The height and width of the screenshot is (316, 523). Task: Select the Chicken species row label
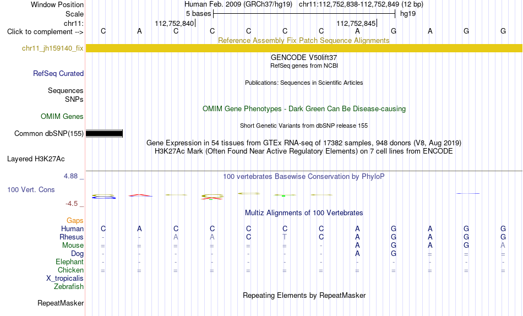coord(70,270)
